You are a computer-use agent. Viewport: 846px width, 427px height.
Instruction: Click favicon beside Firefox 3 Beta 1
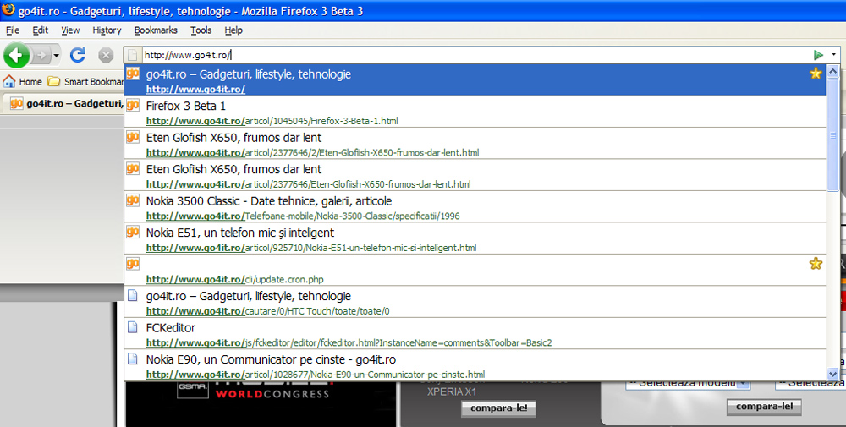tap(133, 105)
